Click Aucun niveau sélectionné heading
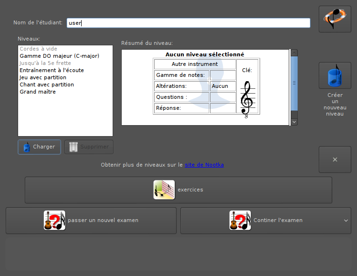357x276 pixels. click(205, 54)
